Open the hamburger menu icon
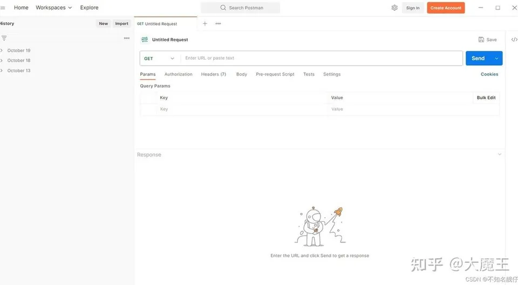 3,8
